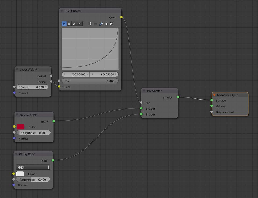Delete curve point with the X icon

(x=111, y=24)
